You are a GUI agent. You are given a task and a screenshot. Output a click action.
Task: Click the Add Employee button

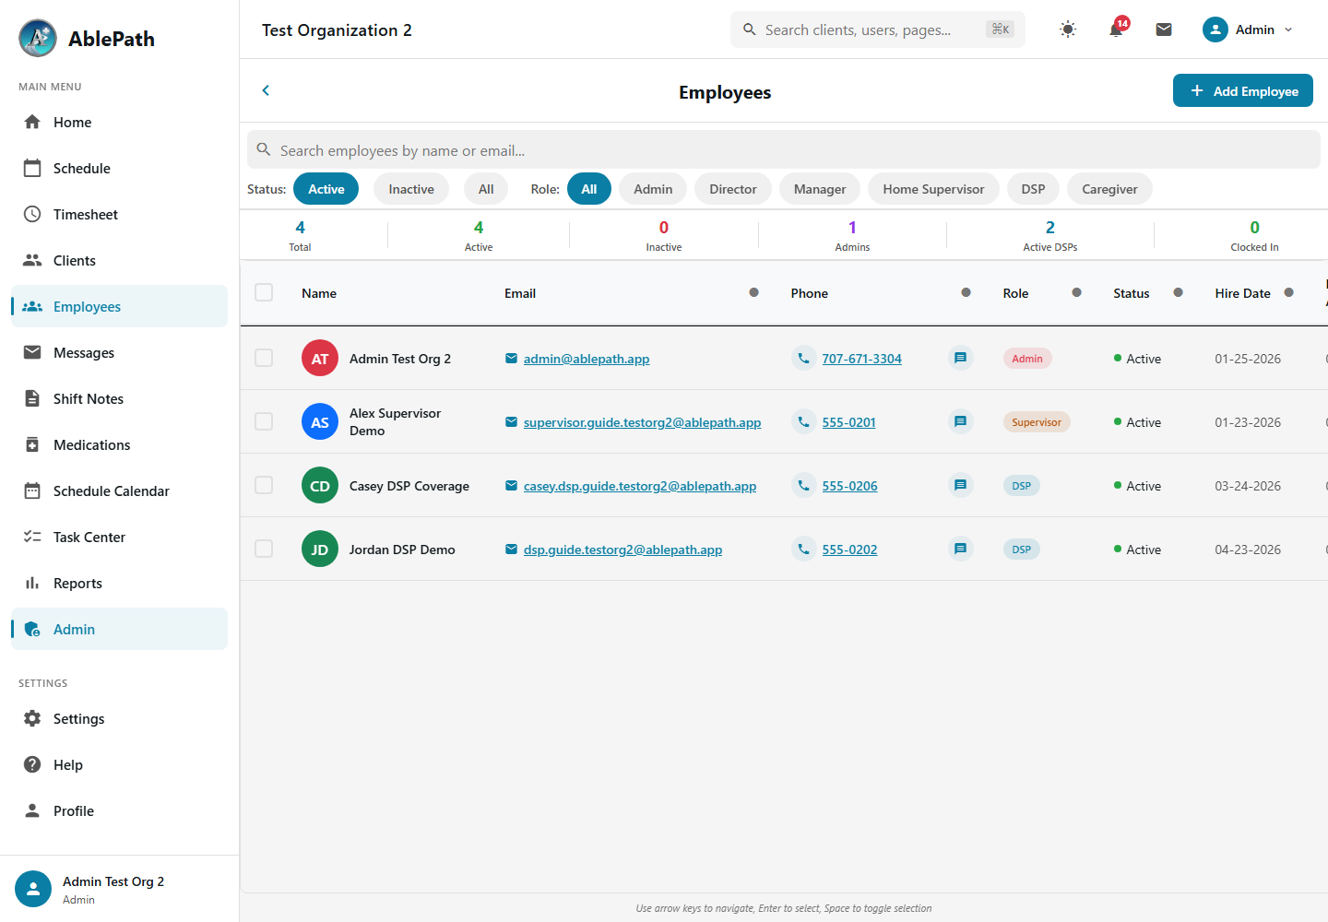1243,90
